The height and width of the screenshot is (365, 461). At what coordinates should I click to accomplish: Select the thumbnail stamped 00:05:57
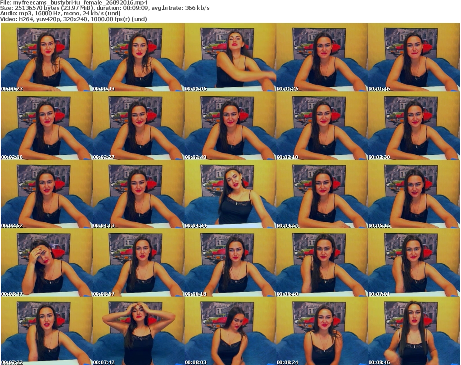point(139,262)
